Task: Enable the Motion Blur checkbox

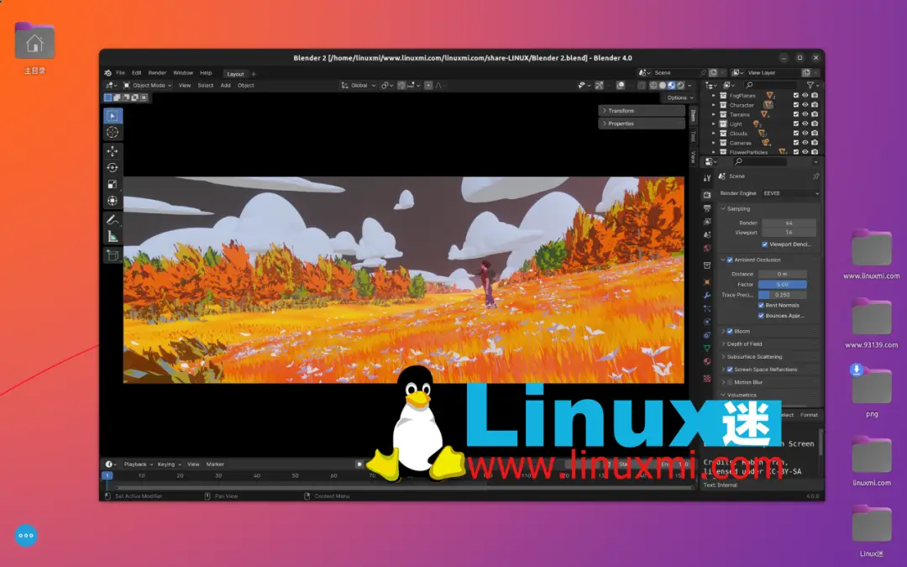Action: pyautogui.click(x=730, y=382)
